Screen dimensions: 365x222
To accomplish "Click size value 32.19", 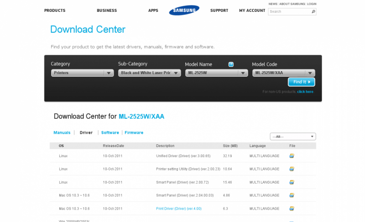I will coord(227,156).
